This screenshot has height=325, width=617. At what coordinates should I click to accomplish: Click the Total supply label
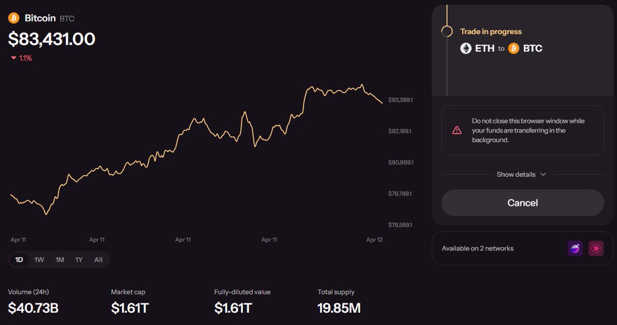point(336,292)
